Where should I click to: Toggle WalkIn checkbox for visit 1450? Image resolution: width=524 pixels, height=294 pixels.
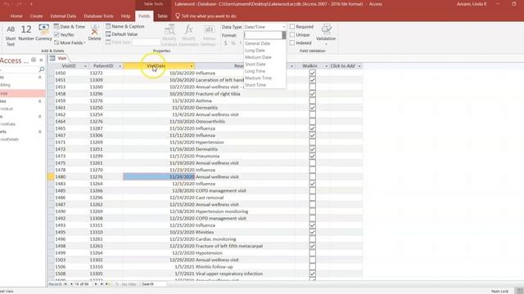pos(312,73)
